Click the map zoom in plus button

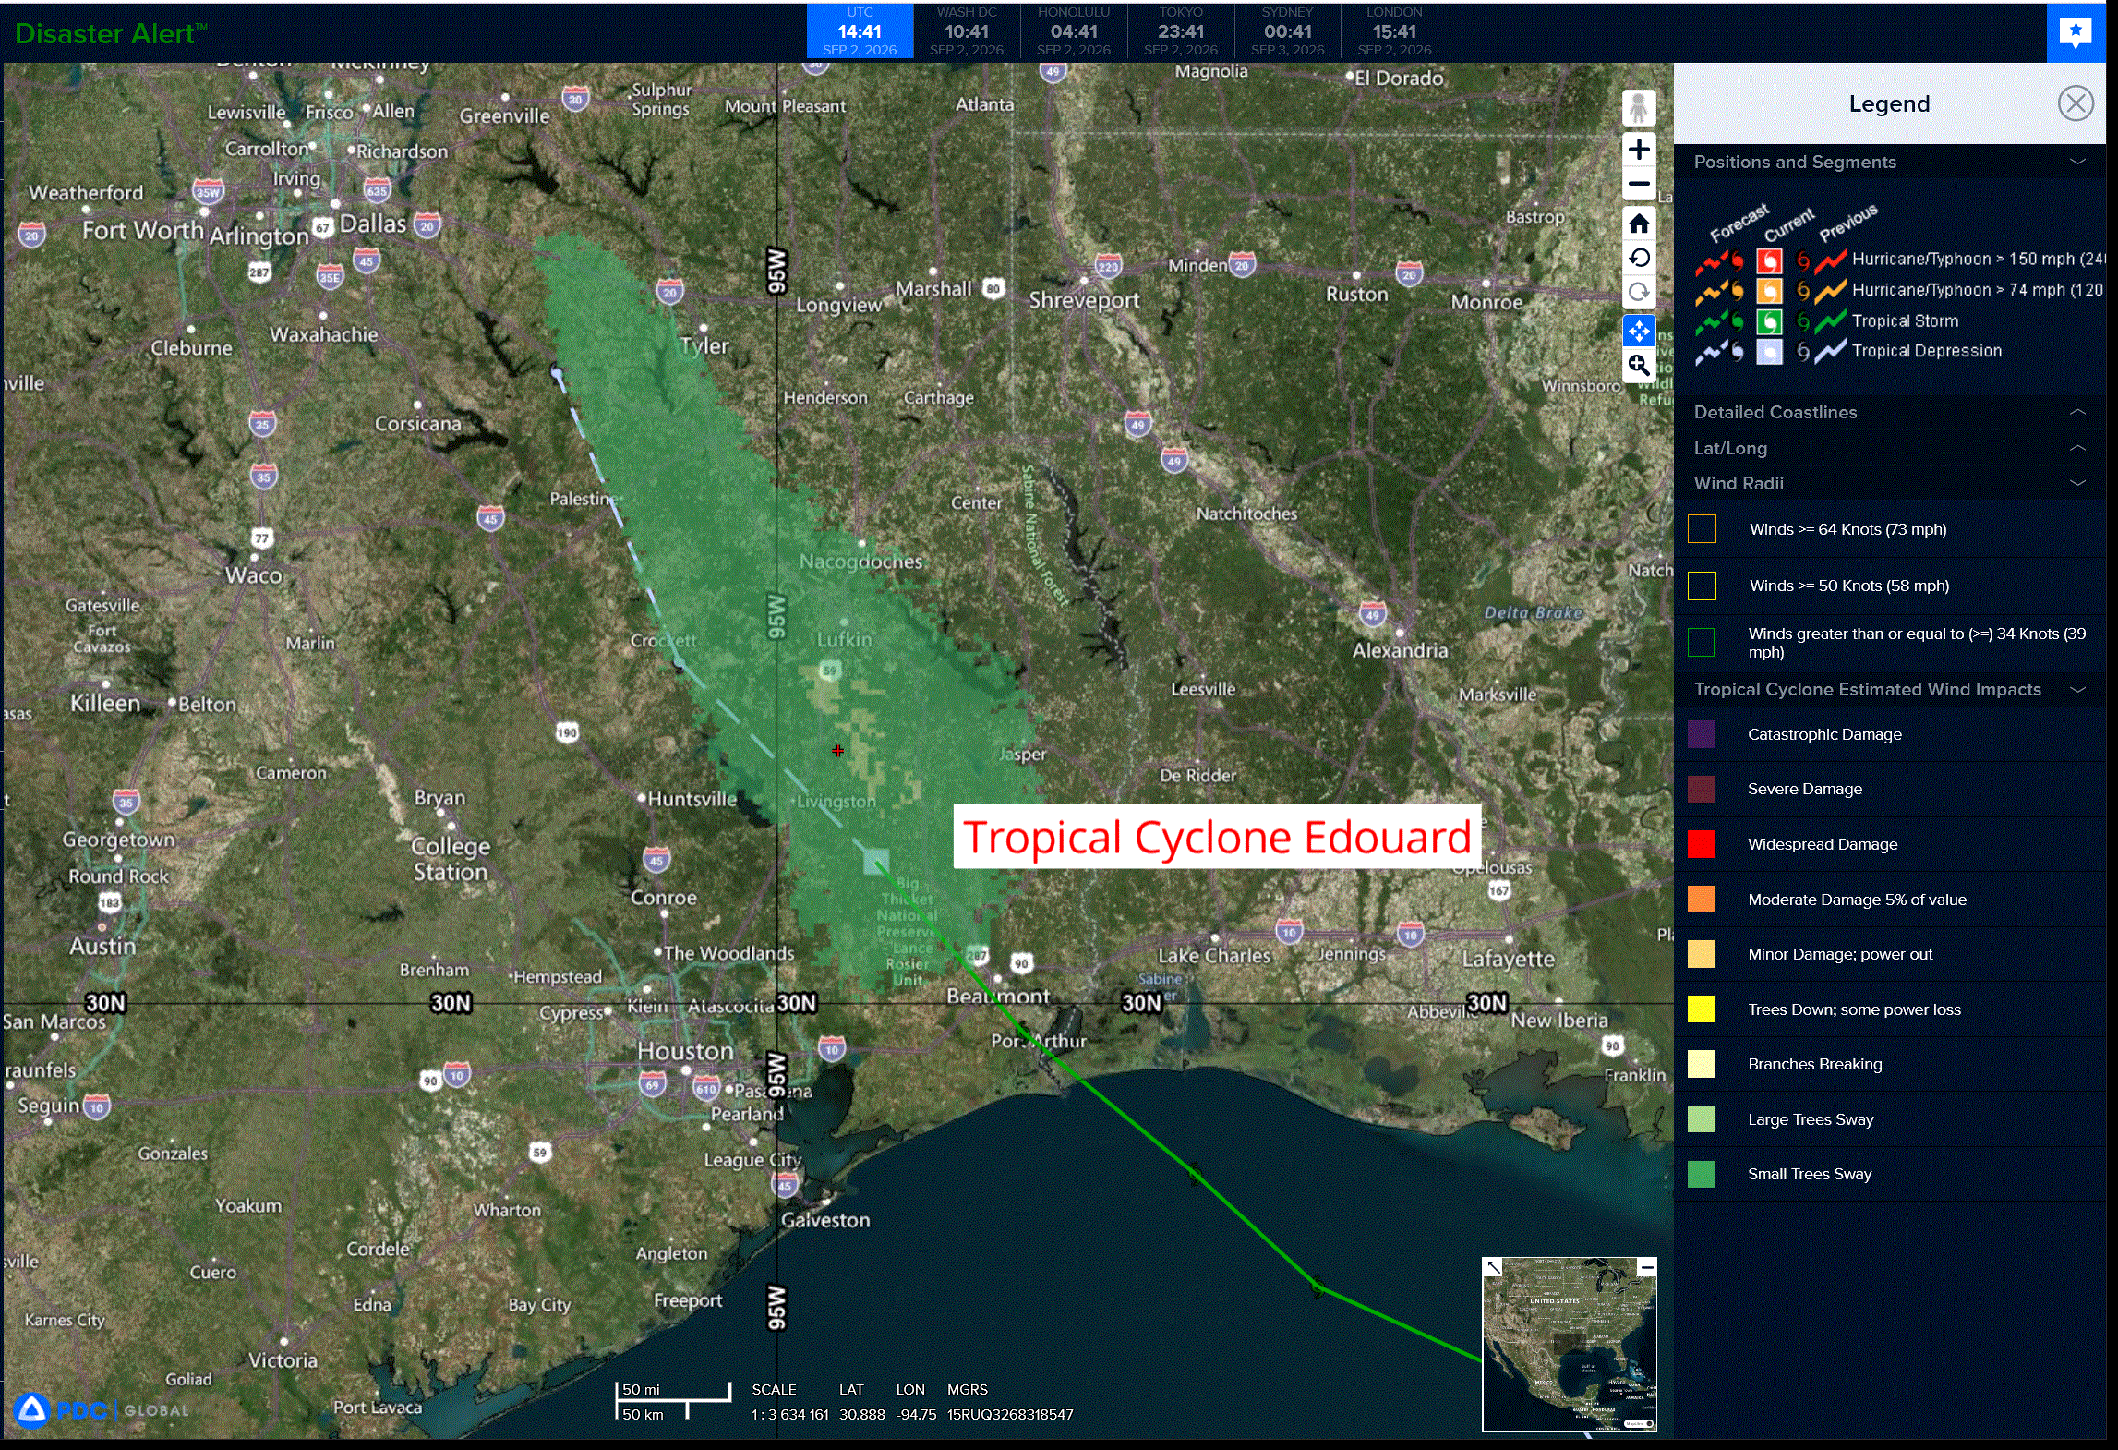coord(1639,149)
